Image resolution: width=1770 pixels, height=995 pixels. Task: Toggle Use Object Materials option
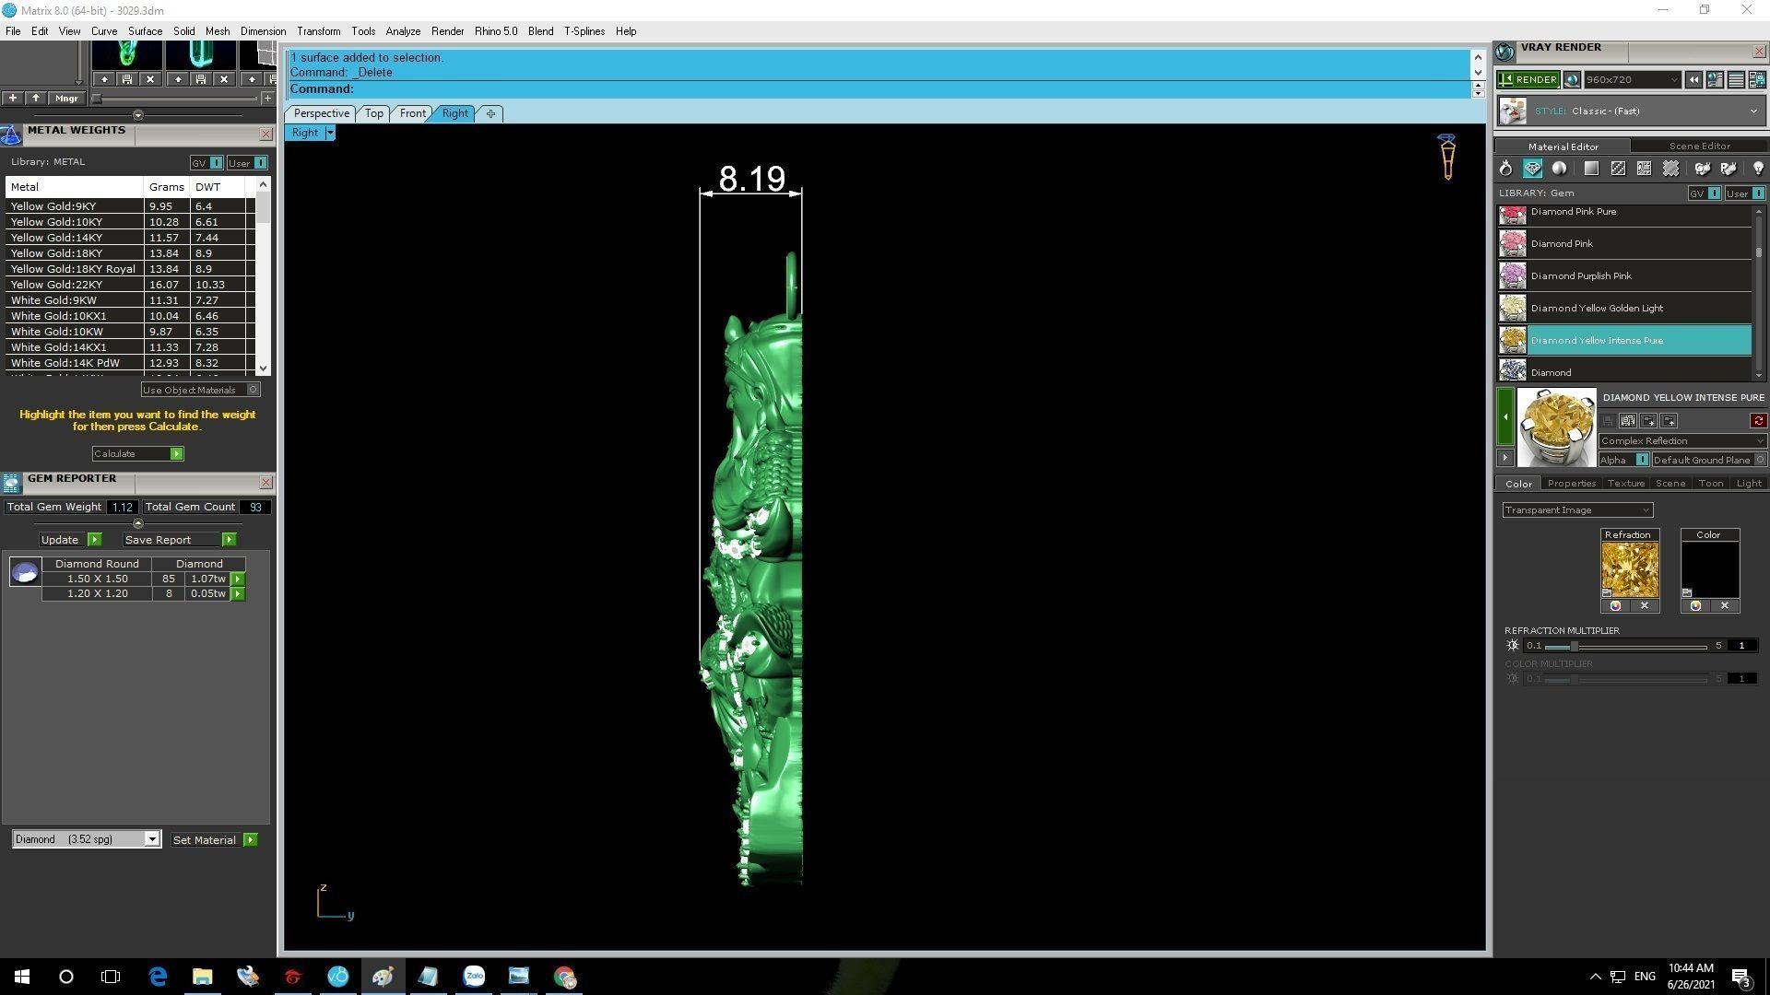point(253,390)
